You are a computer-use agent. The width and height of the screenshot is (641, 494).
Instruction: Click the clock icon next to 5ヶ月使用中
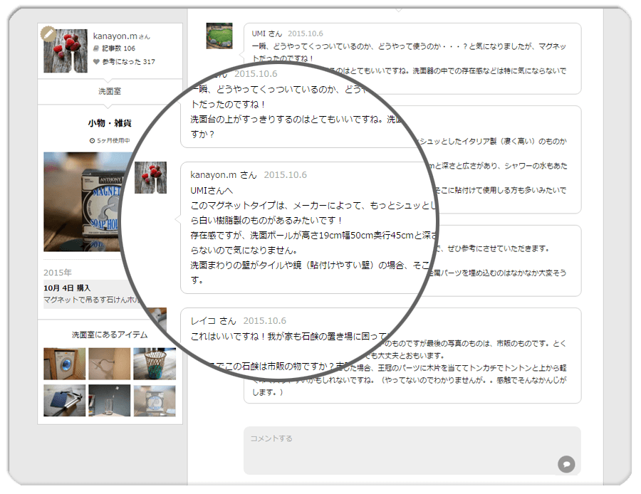pos(93,141)
